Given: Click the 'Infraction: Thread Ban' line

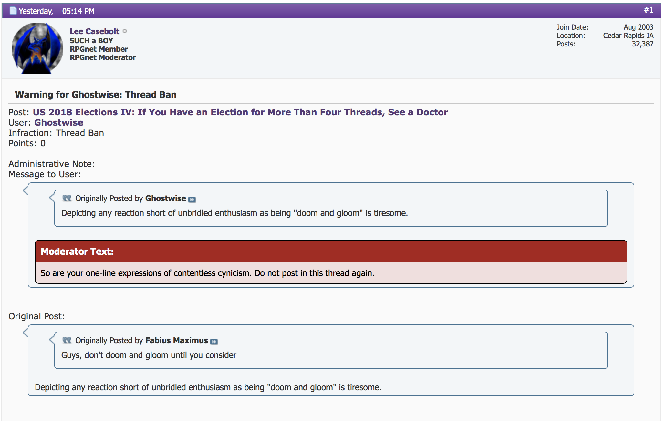Looking at the screenshot, I should tap(56, 133).
